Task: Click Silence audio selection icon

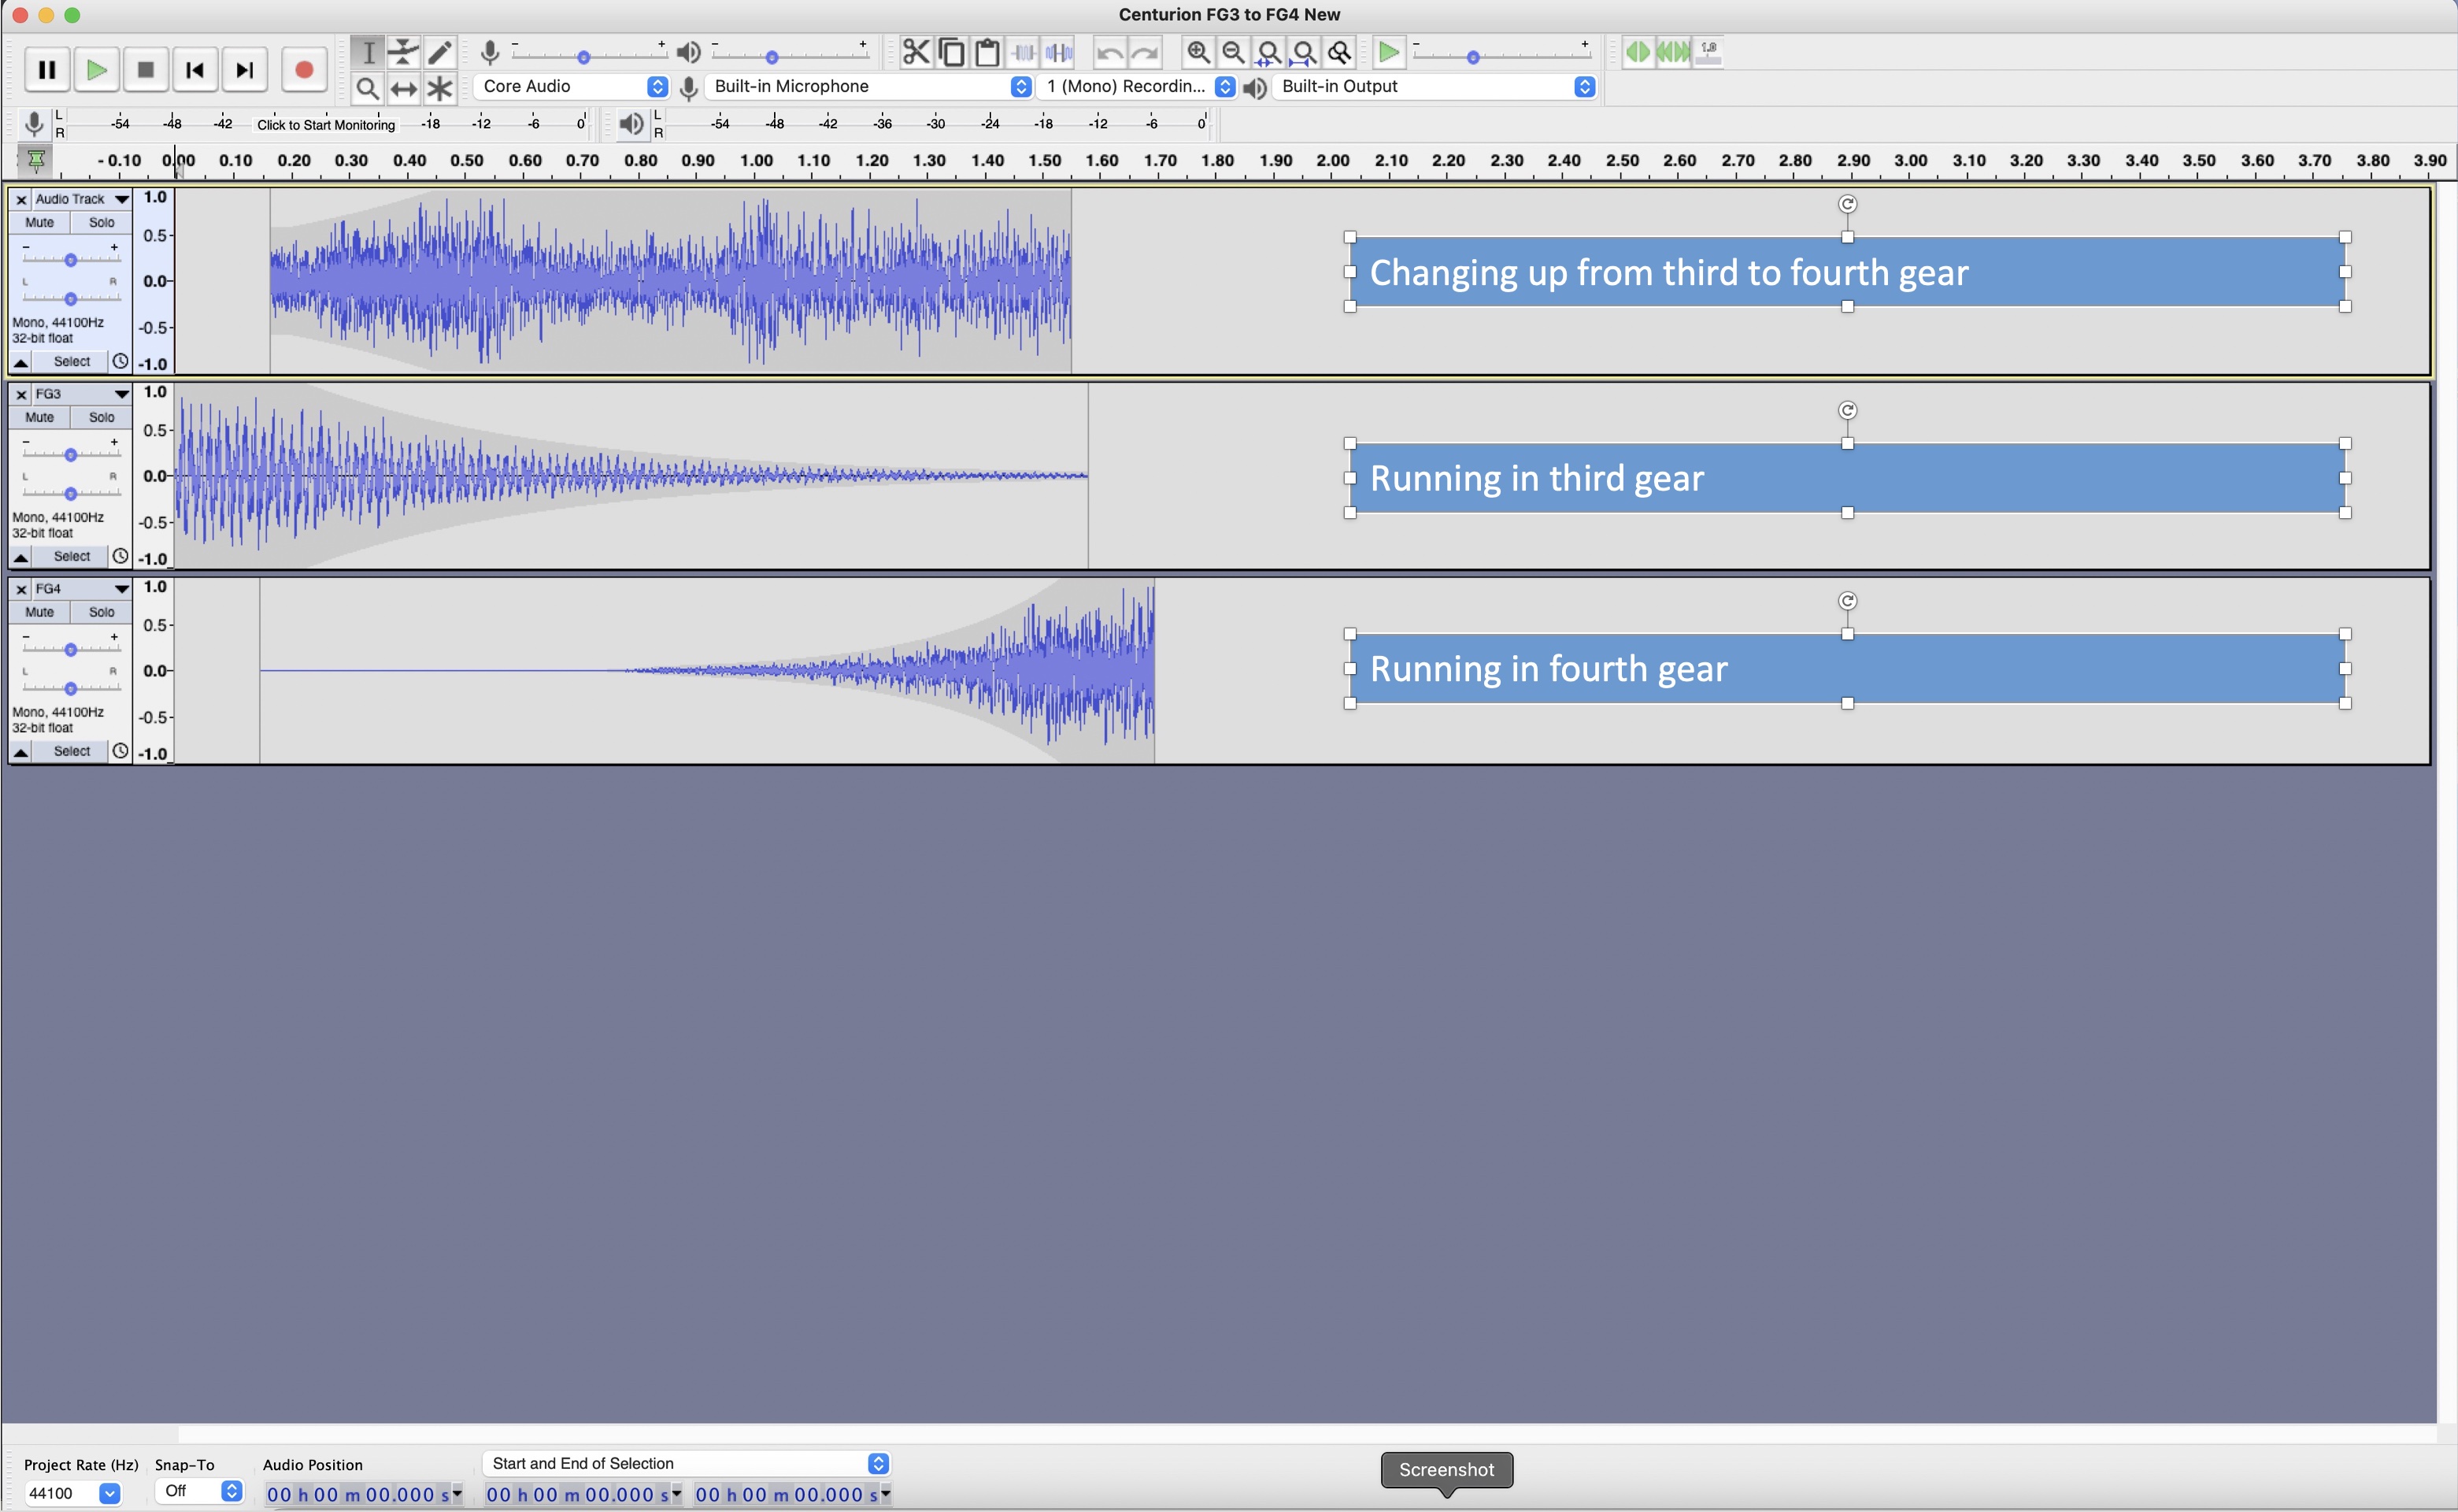Action: 1060,52
